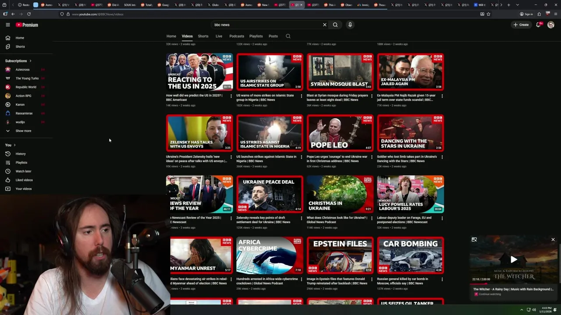Switch to the Podcasts tab
561x315 pixels.
coord(237,36)
